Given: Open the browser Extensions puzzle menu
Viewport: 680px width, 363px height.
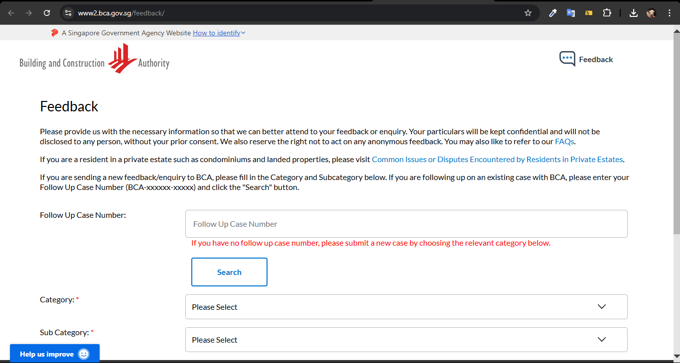Looking at the screenshot, I should click(607, 13).
